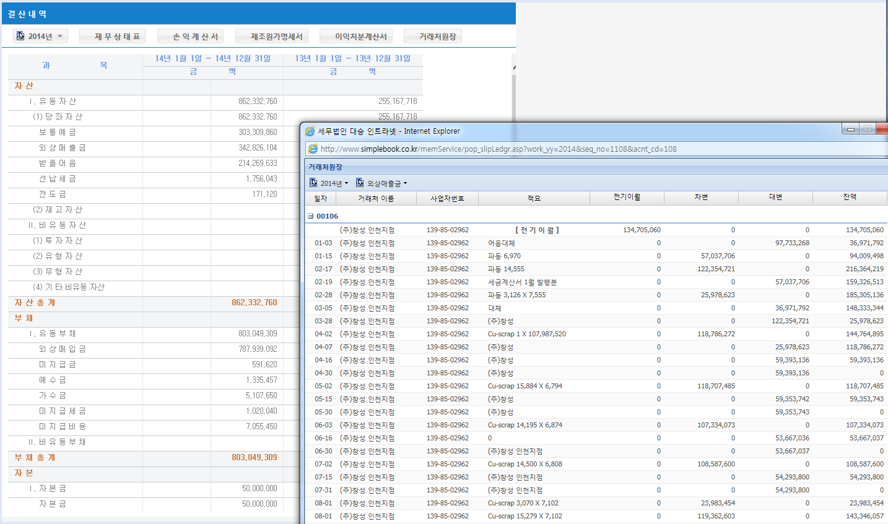Click the 거래처 이름 column header
The width and height of the screenshot is (888, 524).
coord(375,198)
